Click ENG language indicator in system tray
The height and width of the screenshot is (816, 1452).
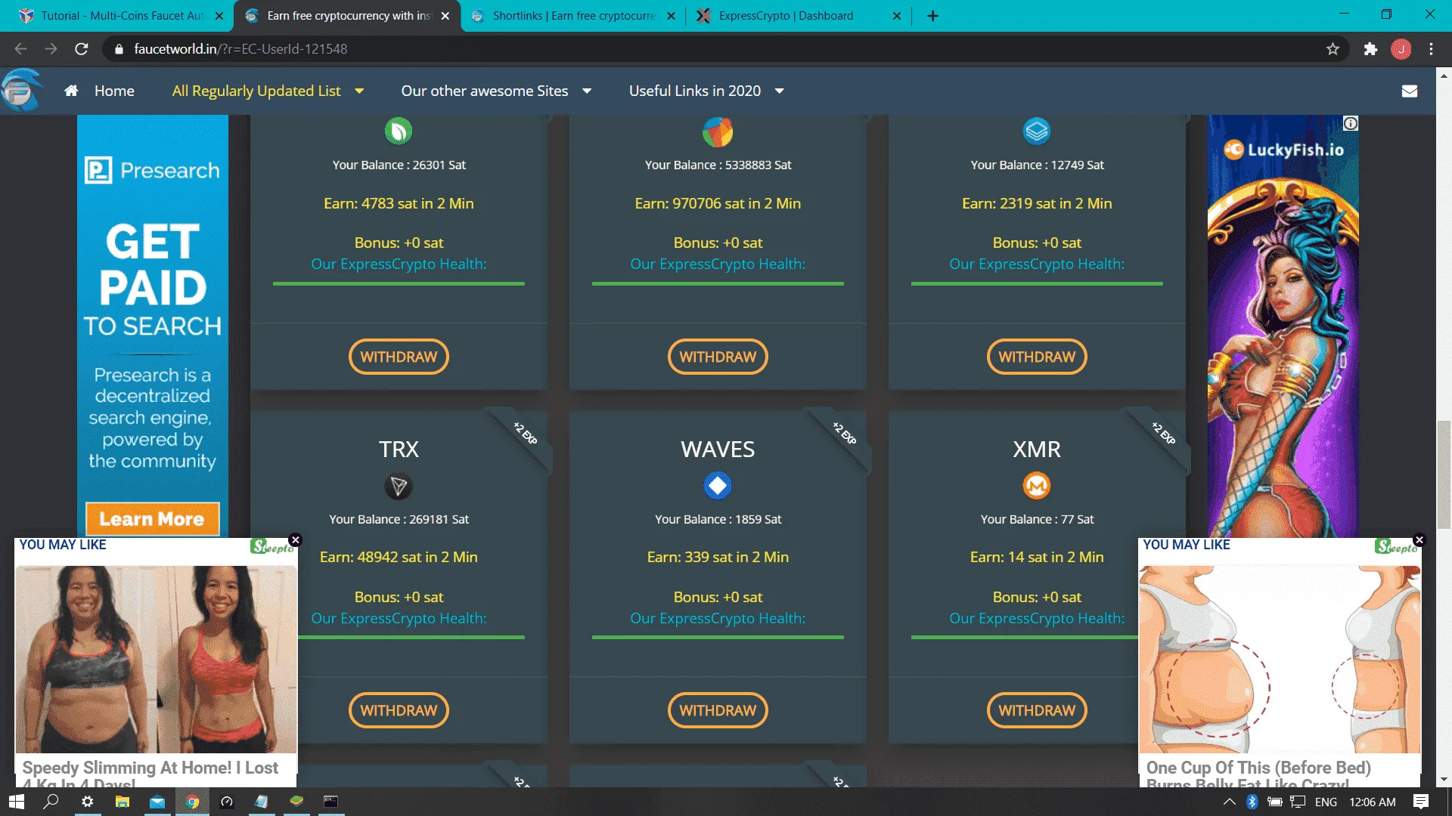[1326, 802]
